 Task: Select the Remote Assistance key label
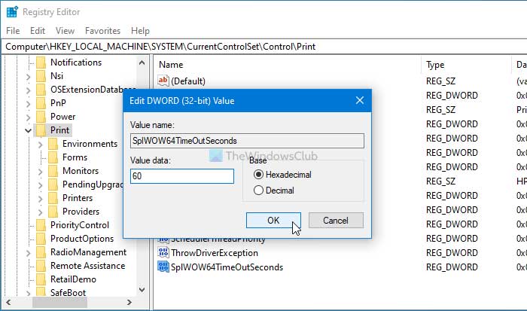point(88,266)
